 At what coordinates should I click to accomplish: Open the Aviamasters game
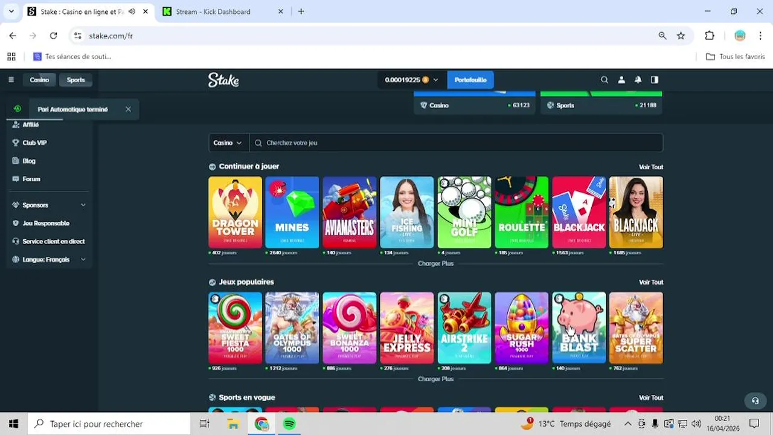349,212
